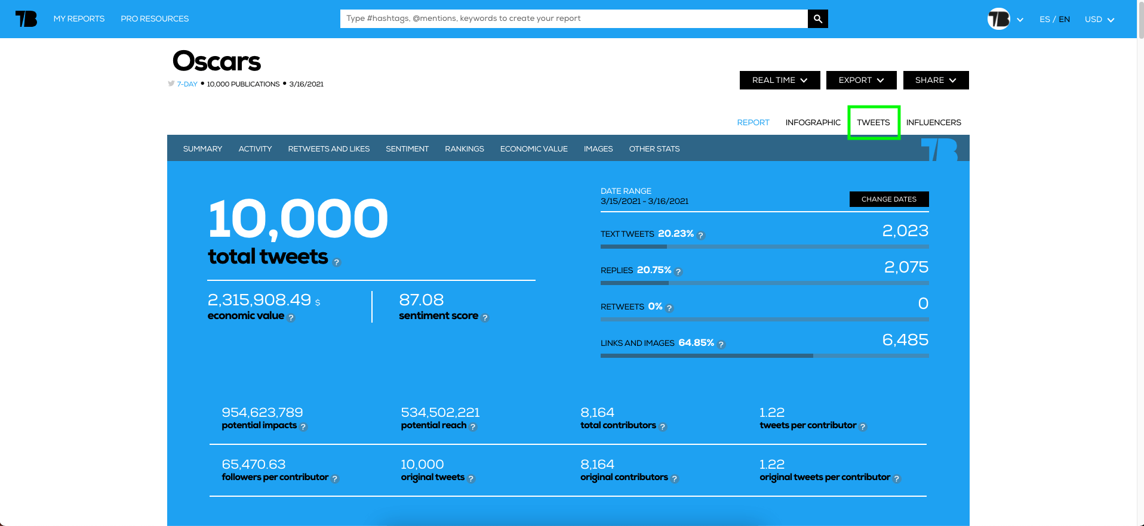Go to the ACTIVITY section
This screenshot has height=526, width=1144.
255,148
